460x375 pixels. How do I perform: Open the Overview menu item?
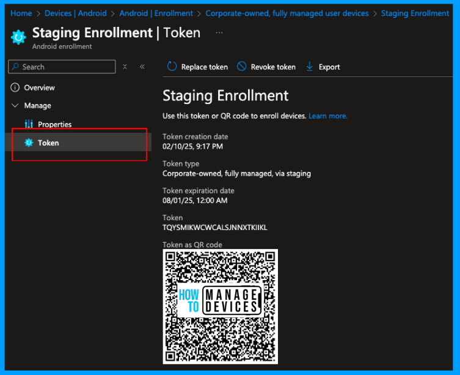[x=39, y=87]
